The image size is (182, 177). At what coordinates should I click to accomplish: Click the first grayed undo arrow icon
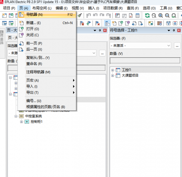coord(88,15)
